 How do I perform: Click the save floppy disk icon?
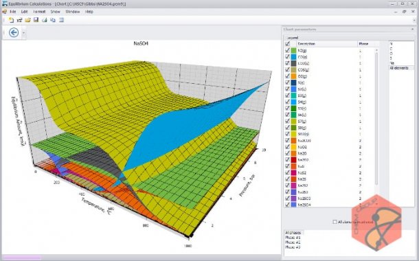(x=36, y=20)
